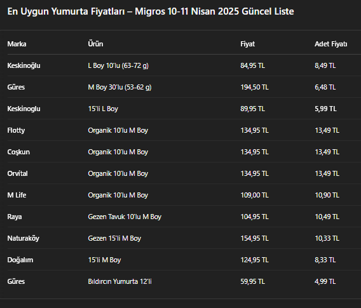Click the brand name 'Flotty'
This screenshot has height=308, width=361.
[x=16, y=130]
